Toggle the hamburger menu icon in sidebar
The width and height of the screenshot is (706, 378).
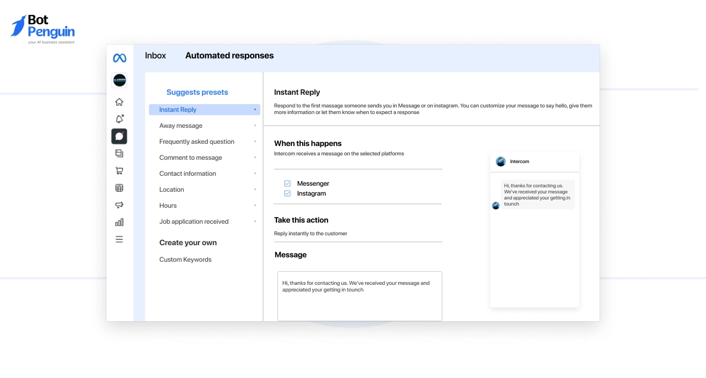(119, 239)
